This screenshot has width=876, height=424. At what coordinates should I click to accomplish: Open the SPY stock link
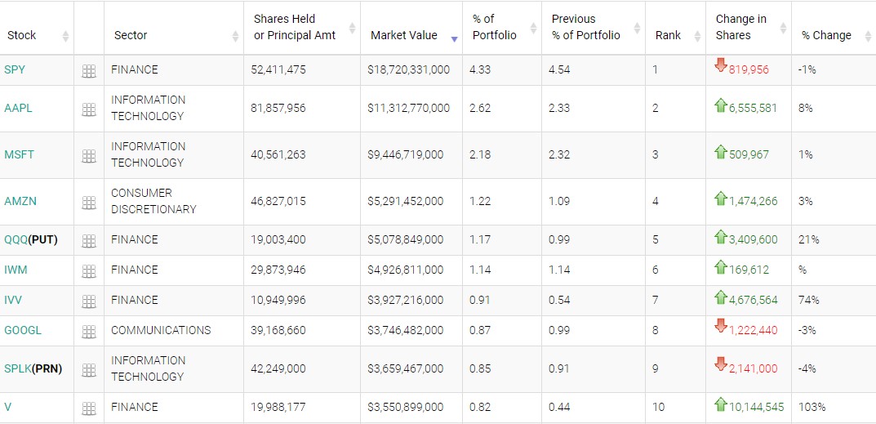pos(15,69)
